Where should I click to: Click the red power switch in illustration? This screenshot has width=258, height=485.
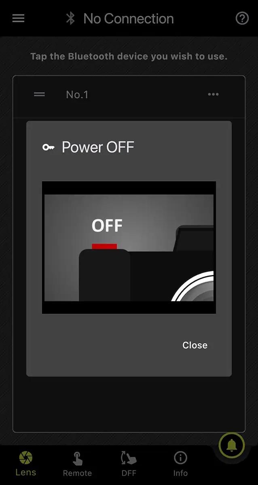pos(104,247)
